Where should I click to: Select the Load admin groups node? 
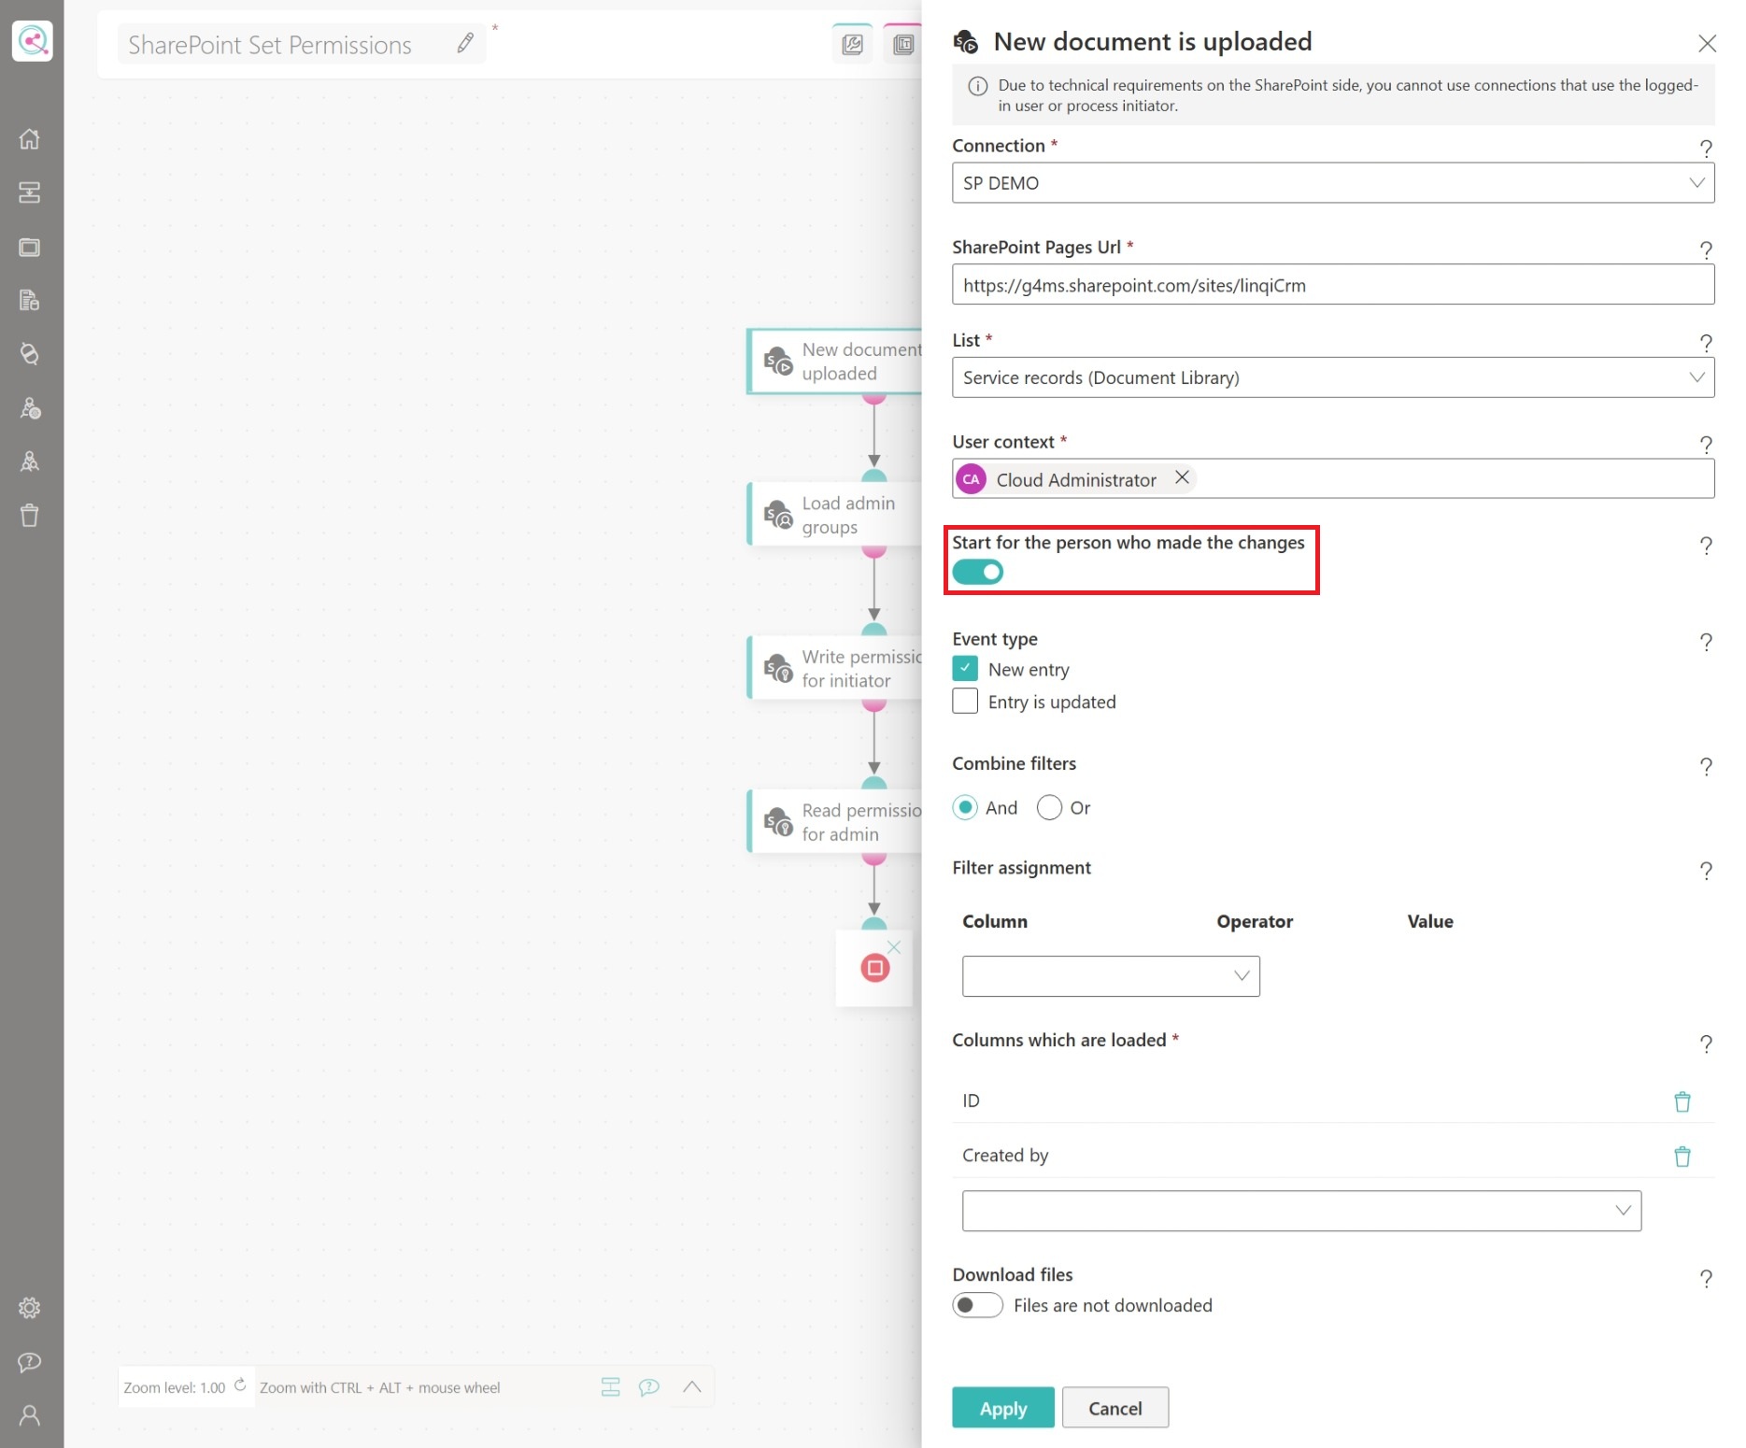click(835, 515)
